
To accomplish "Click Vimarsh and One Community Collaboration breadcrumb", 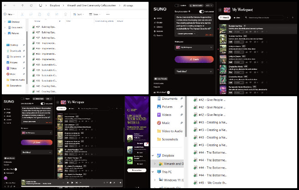I will click(92, 5).
